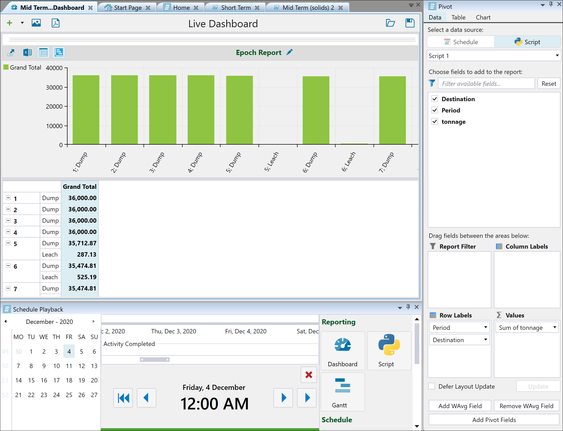
Task: Open the Script 1 dropdown
Action: pyautogui.click(x=557, y=56)
